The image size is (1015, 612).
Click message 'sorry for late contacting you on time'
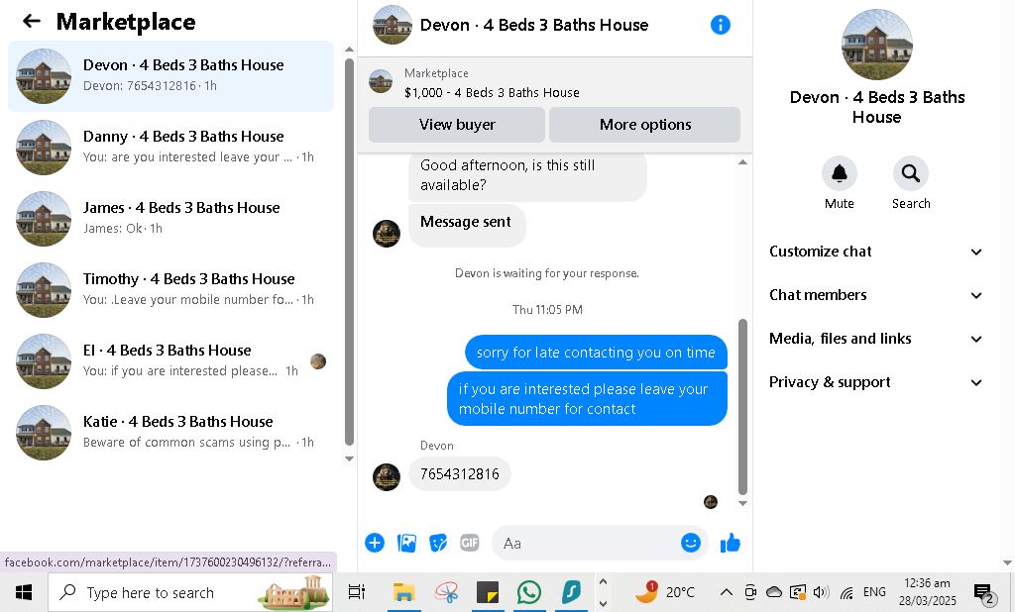coord(596,352)
